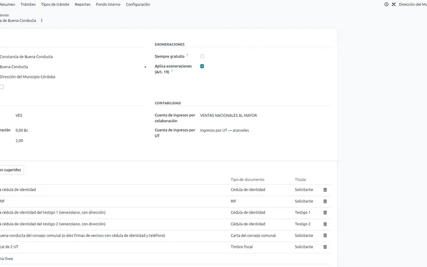Edit the 0,00 Bs amount field
This screenshot has width=427, height=267.
click(x=22, y=130)
